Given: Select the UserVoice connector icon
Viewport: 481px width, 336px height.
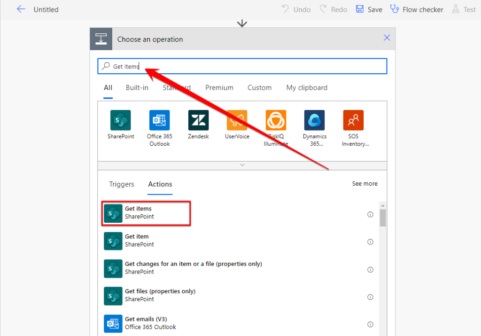Looking at the screenshot, I should (x=237, y=120).
